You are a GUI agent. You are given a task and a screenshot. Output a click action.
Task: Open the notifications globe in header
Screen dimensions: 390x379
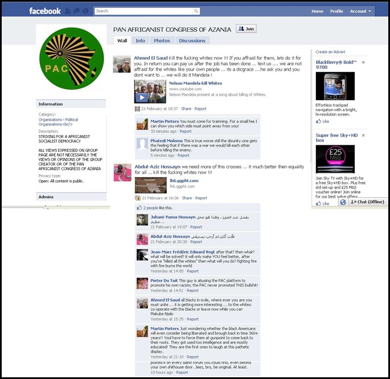point(85,11)
